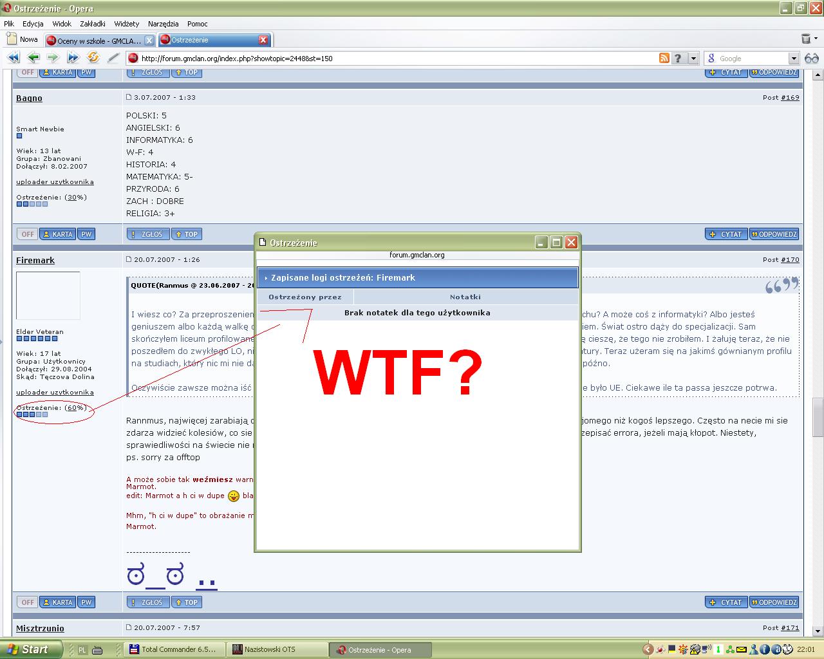This screenshot has width=824, height=659.
Task: Click ODPOWIEDZ button under Bagno's post
Action: [774, 234]
